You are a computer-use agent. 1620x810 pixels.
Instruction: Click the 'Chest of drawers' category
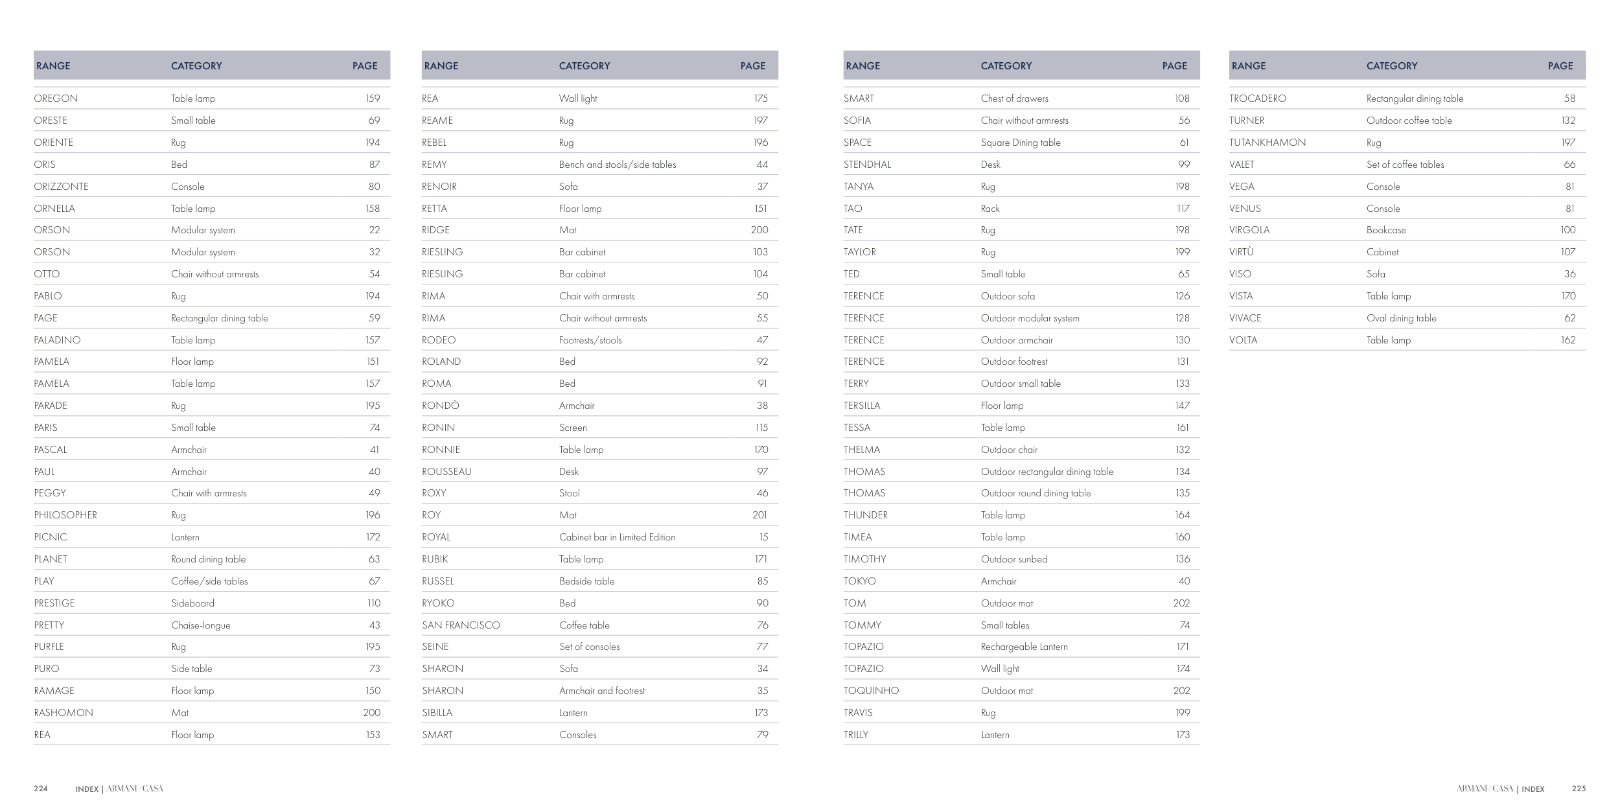click(1014, 98)
